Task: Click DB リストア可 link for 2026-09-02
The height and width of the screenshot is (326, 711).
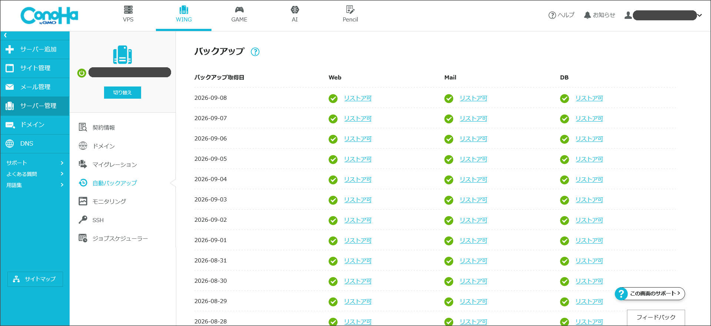Action: click(x=589, y=220)
